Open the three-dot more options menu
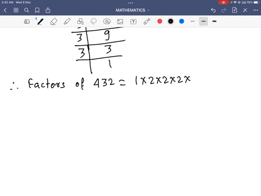The height and width of the screenshot is (196, 261). (x=256, y=10)
